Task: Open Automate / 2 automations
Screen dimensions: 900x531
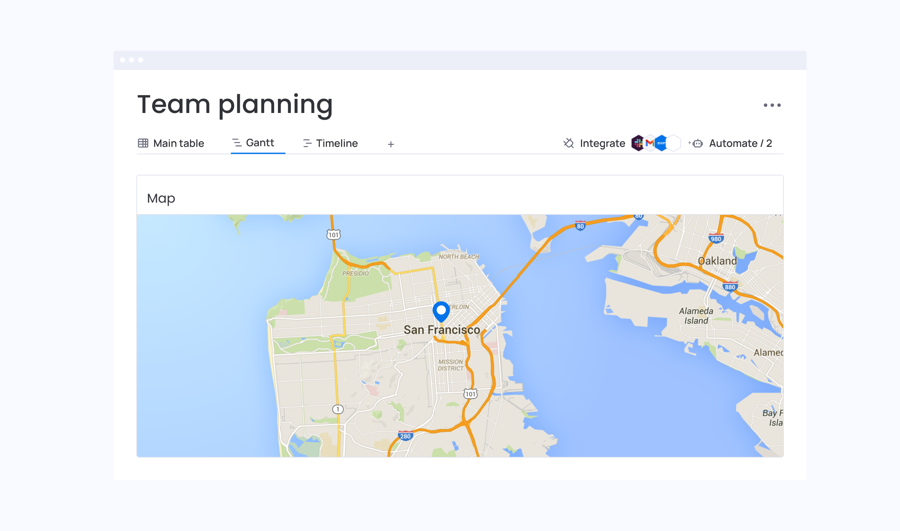Action: pyautogui.click(x=740, y=143)
